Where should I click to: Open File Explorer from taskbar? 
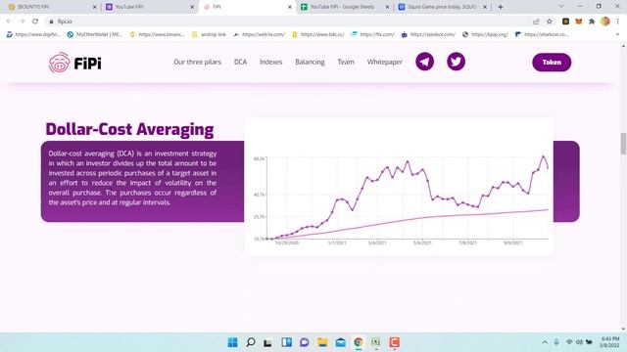coord(322,342)
